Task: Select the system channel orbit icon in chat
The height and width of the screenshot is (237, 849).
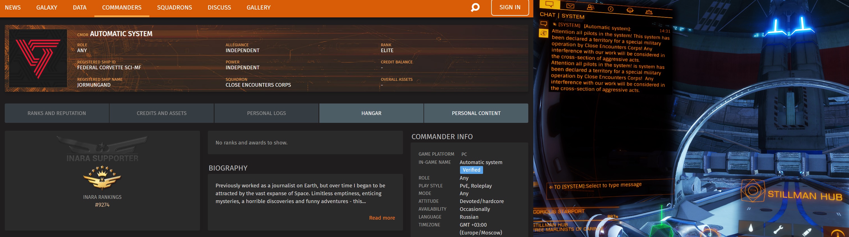Action: [543, 33]
